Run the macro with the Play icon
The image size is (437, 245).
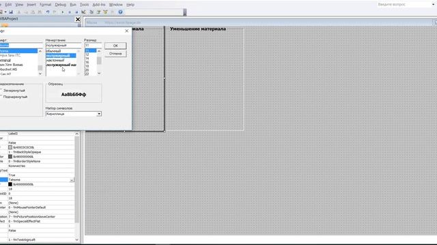coord(63,12)
